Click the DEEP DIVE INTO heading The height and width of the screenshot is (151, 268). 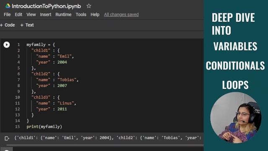click(233, 24)
